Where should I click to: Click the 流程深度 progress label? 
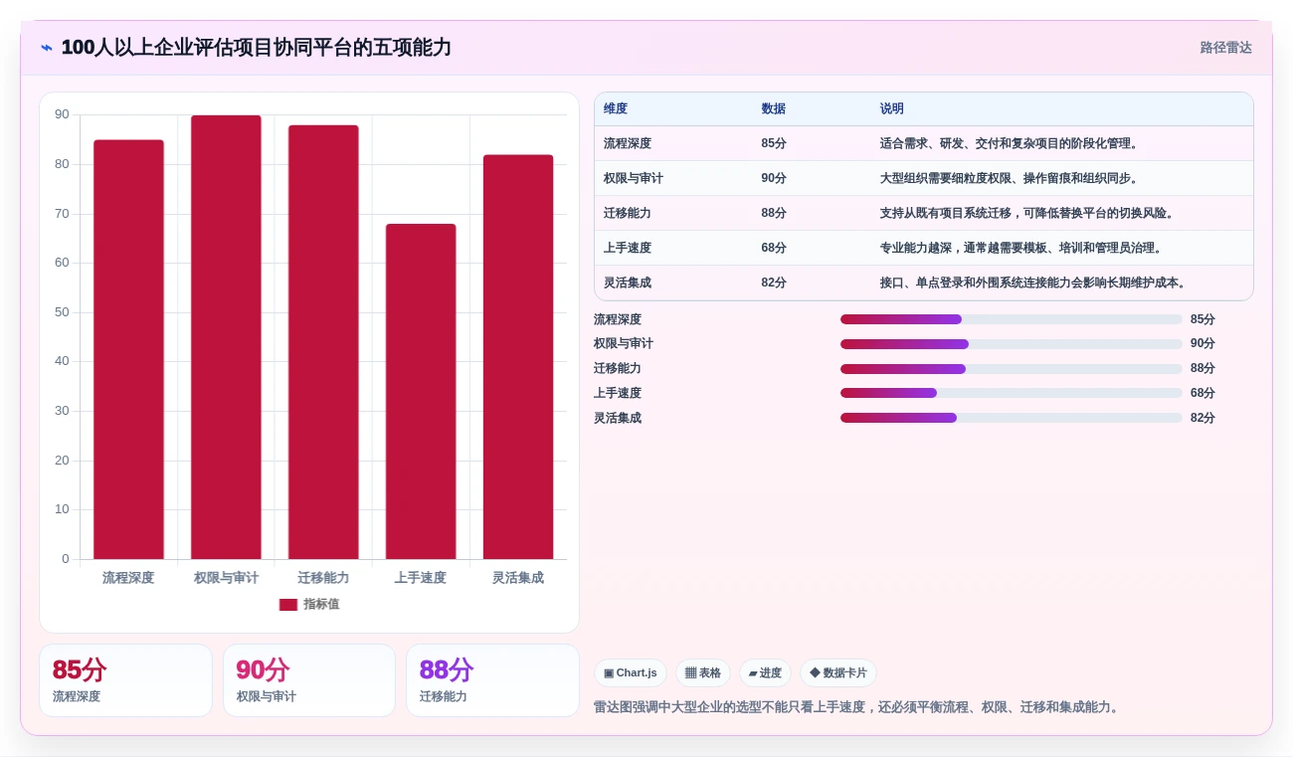coord(618,319)
